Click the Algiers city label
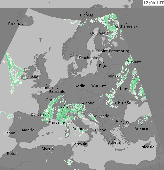 [x=48, y=148]
